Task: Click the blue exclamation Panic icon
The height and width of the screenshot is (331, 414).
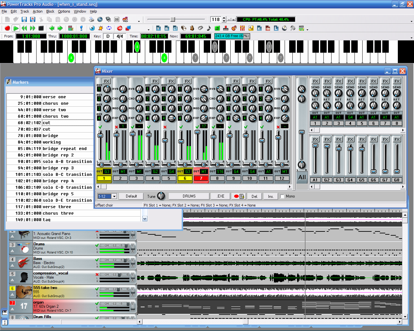Action: [x=81, y=28]
